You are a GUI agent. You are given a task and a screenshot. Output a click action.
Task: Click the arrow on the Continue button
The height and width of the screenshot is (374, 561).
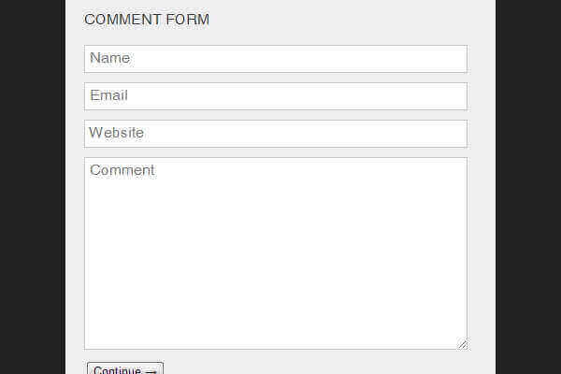151,371
